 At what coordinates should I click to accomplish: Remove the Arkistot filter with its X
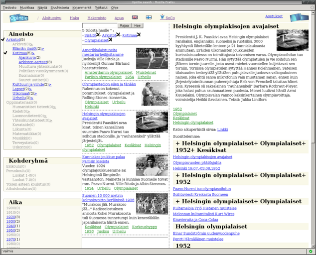tap(118, 35)
